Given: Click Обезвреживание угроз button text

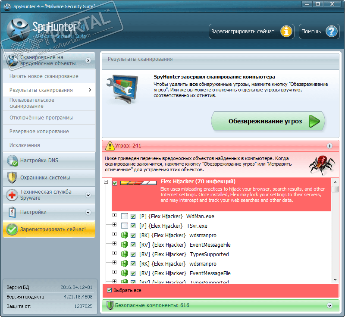Looking at the screenshot, I should (x=265, y=121).
